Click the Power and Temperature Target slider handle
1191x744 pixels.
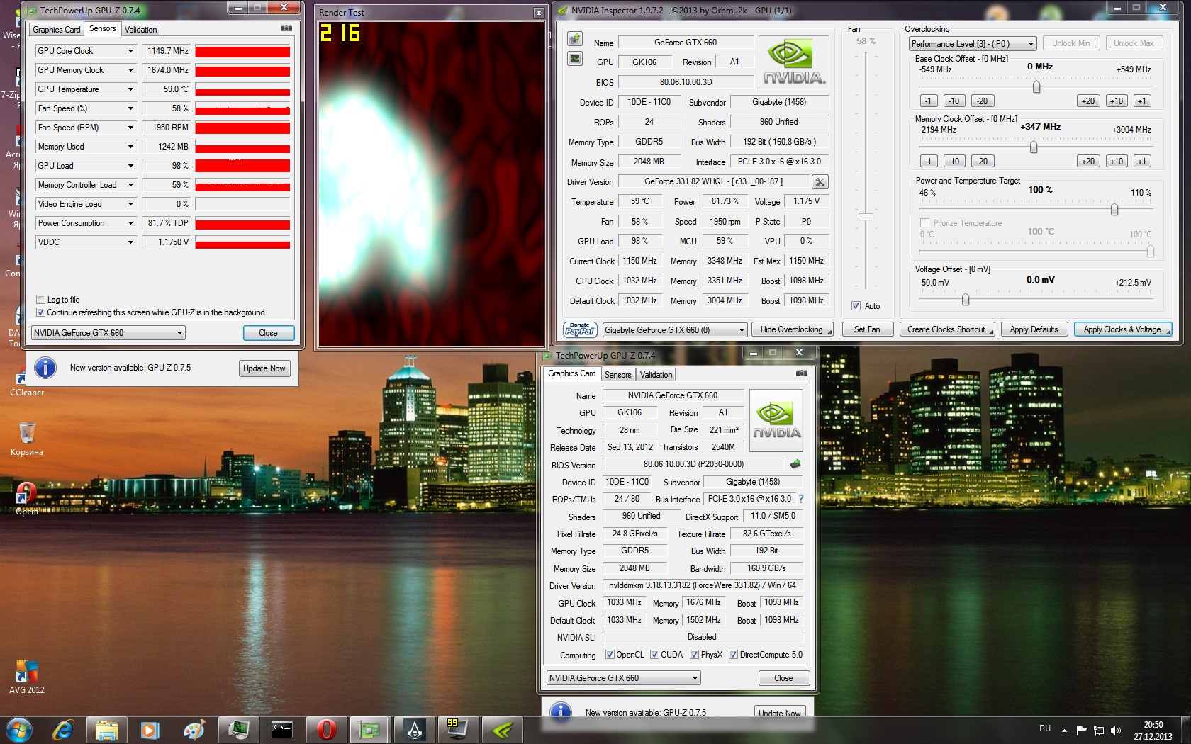[x=1114, y=210]
